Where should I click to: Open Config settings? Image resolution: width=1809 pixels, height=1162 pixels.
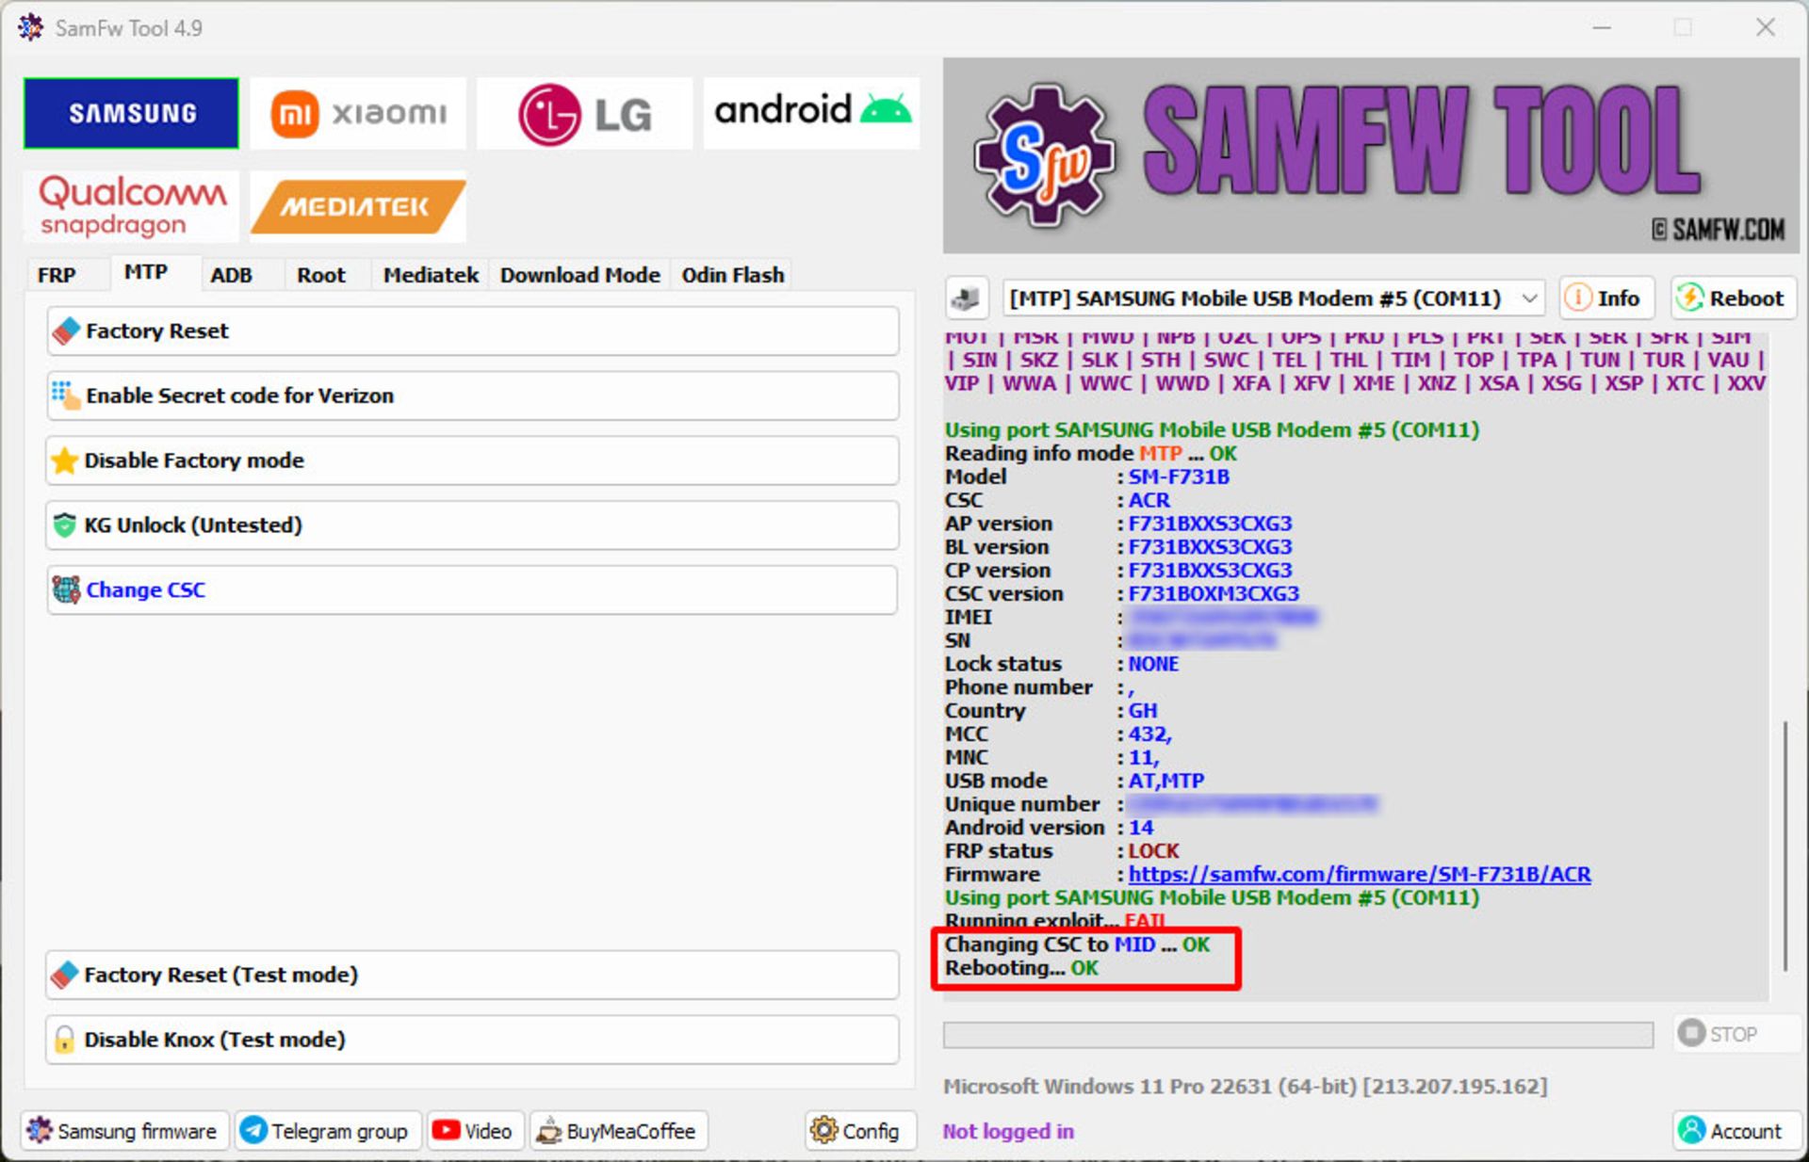coord(860,1131)
